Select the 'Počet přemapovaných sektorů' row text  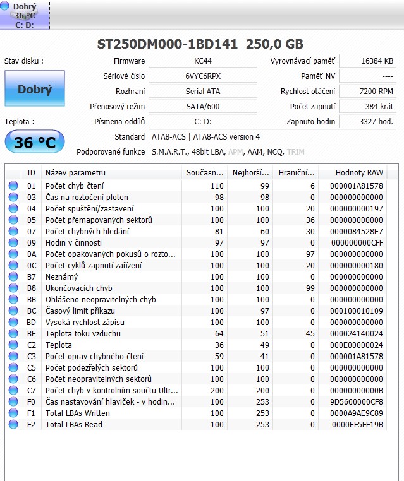point(99,220)
